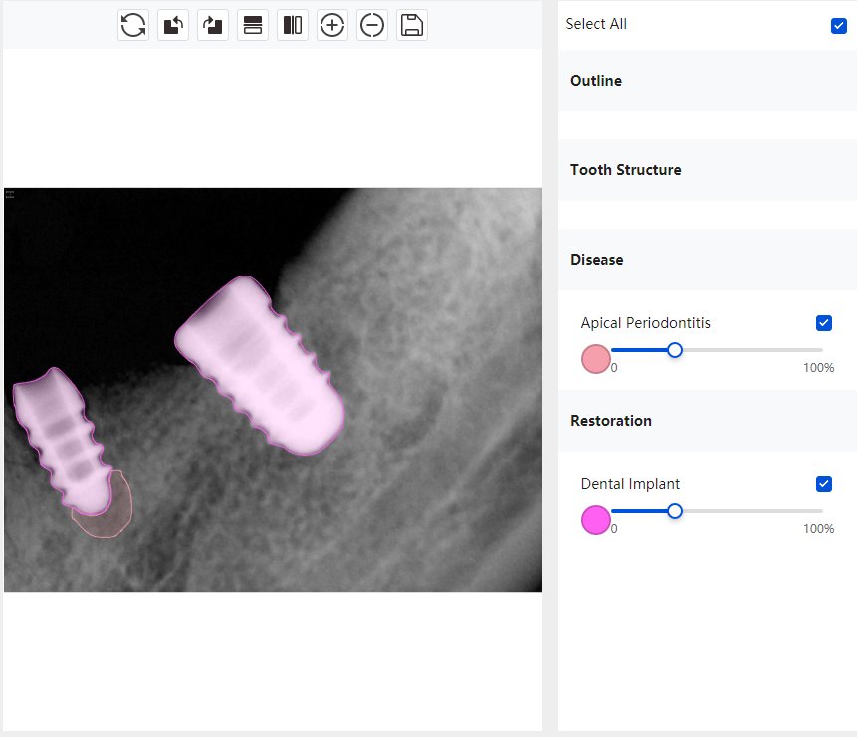Disable the Dental Implant checkbox
The height and width of the screenshot is (737, 857).
point(823,484)
